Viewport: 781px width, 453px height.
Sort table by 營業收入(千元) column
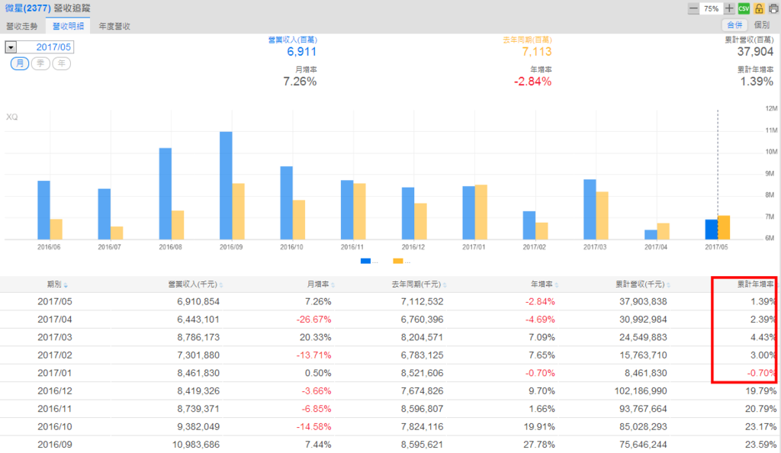[x=195, y=284]
